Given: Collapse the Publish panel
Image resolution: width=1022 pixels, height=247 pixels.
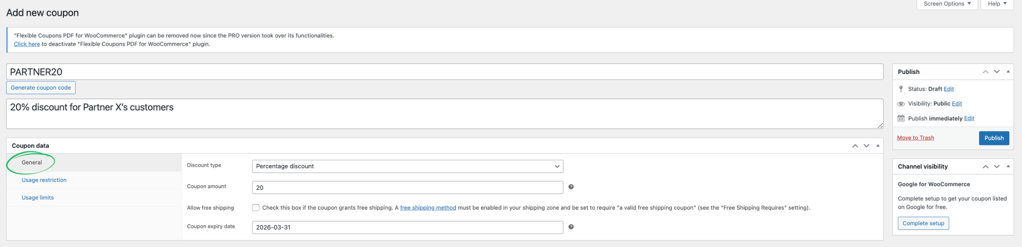Looking at the screenshot, I should 1008,72.
